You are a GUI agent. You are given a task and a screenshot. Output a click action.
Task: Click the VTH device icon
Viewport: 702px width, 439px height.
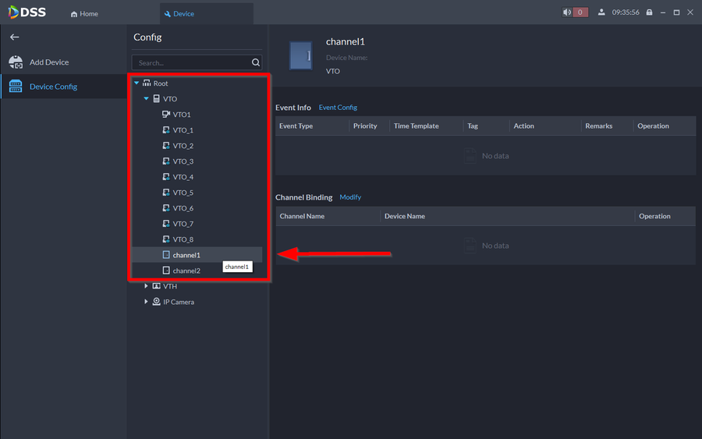click(x=156, y=286)
